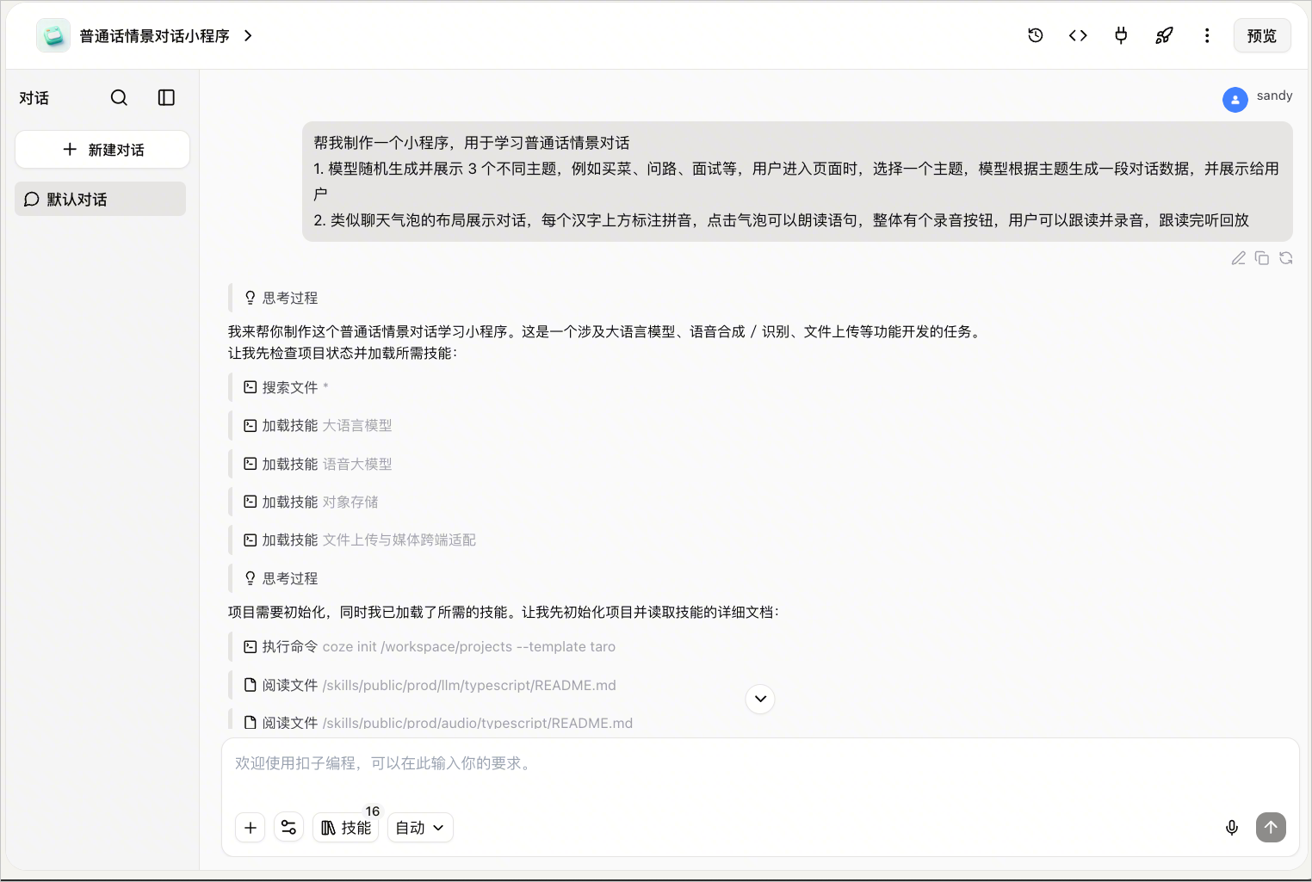This screenshot has height=882, width=1312.
Task: Expand 加载技能 文件上传与媒体跨端适配 step
Action: tap(360, 540)
